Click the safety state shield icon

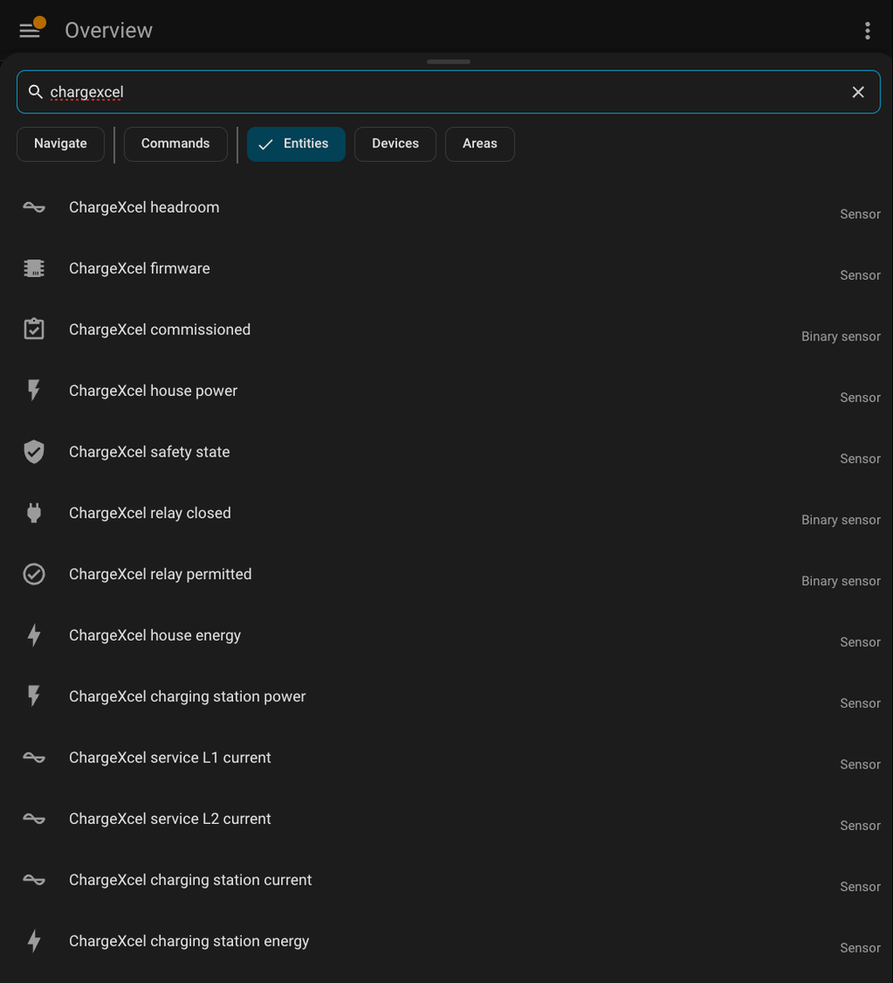pyautogui.click(x=34, y=451)
